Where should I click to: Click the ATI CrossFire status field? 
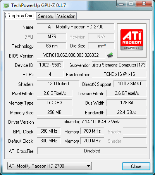pyautogui.click(x=92, y=151)
